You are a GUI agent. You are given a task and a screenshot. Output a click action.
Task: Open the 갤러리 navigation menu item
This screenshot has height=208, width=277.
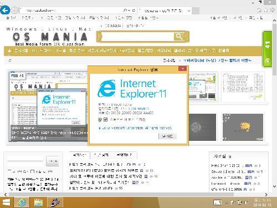pos(179,50)
